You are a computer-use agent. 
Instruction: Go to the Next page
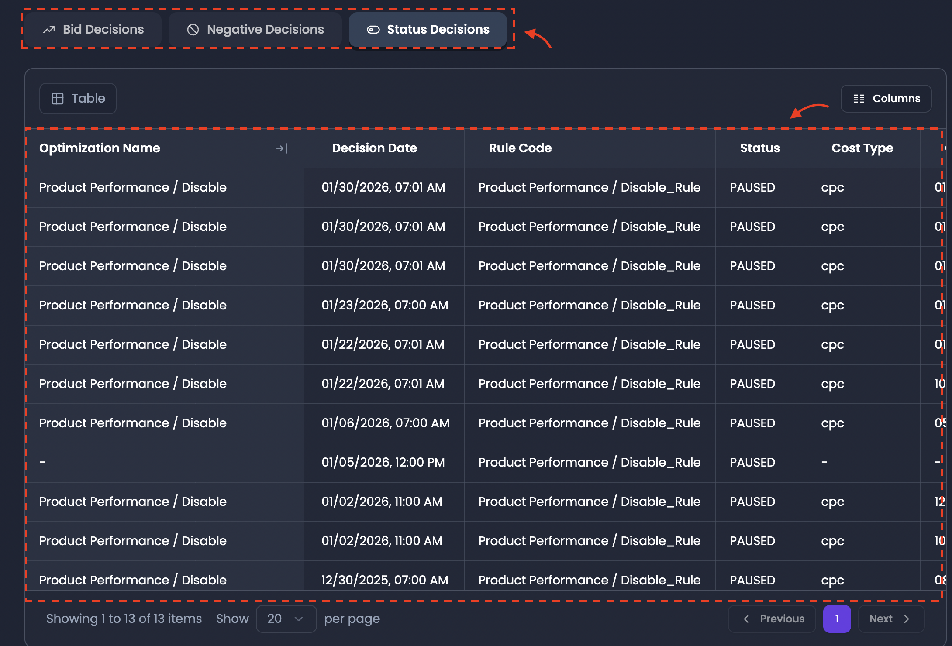pyautogui.click(x=891, y=619)
